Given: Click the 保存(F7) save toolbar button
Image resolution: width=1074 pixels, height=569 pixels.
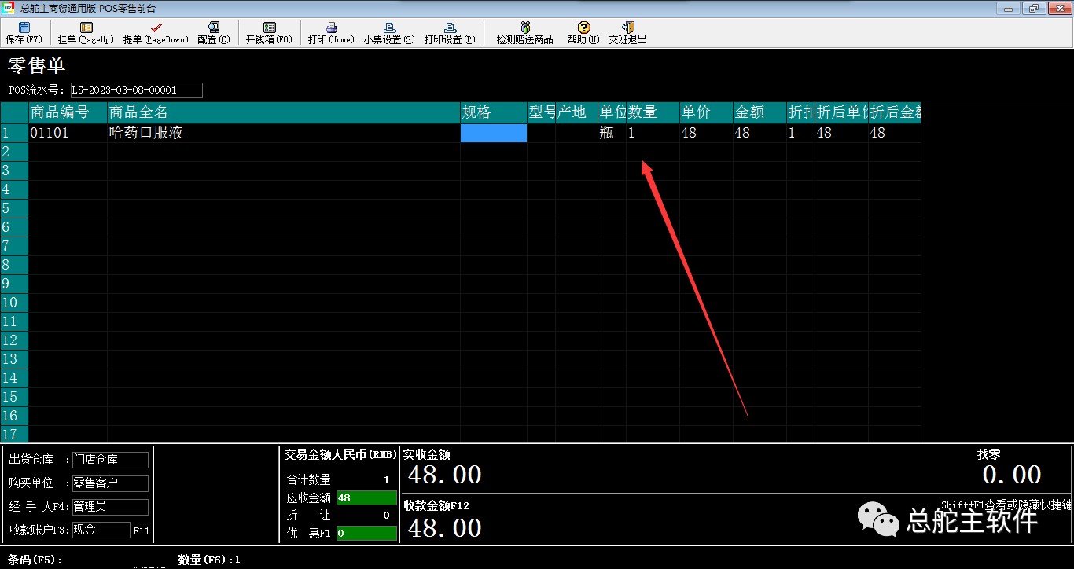Looking at the screenshot, I should pyautogui.click(x=24, y=33).
